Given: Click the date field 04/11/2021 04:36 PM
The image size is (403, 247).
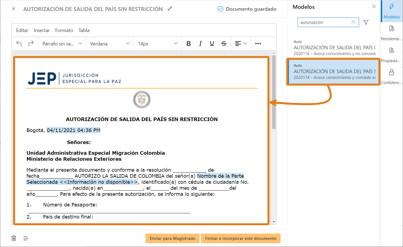Looking at the screenshot, I should [x=74, y=130].
